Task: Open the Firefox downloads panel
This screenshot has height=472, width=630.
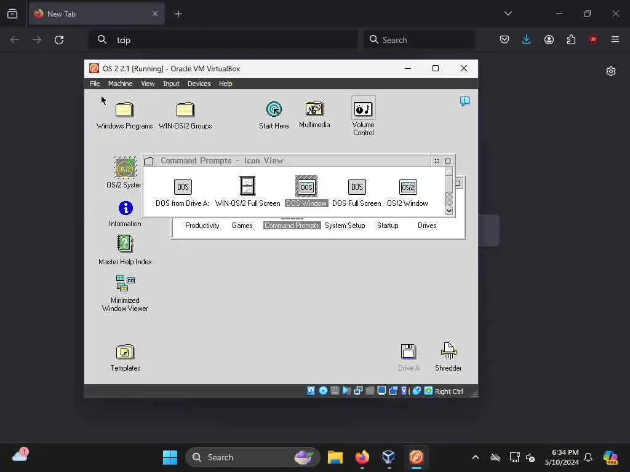Action: tap(527, 39)
